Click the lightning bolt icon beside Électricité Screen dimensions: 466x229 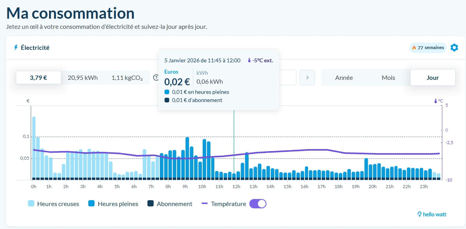[x=16, y=48]
